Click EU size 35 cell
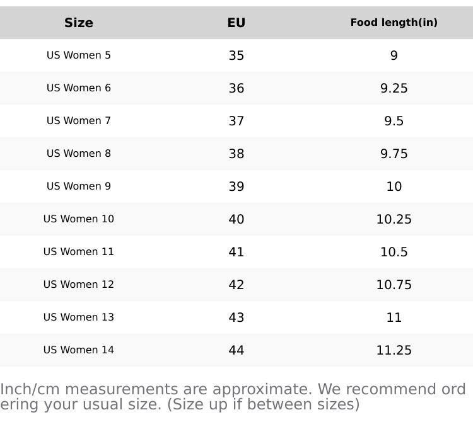 click(236, 55)
